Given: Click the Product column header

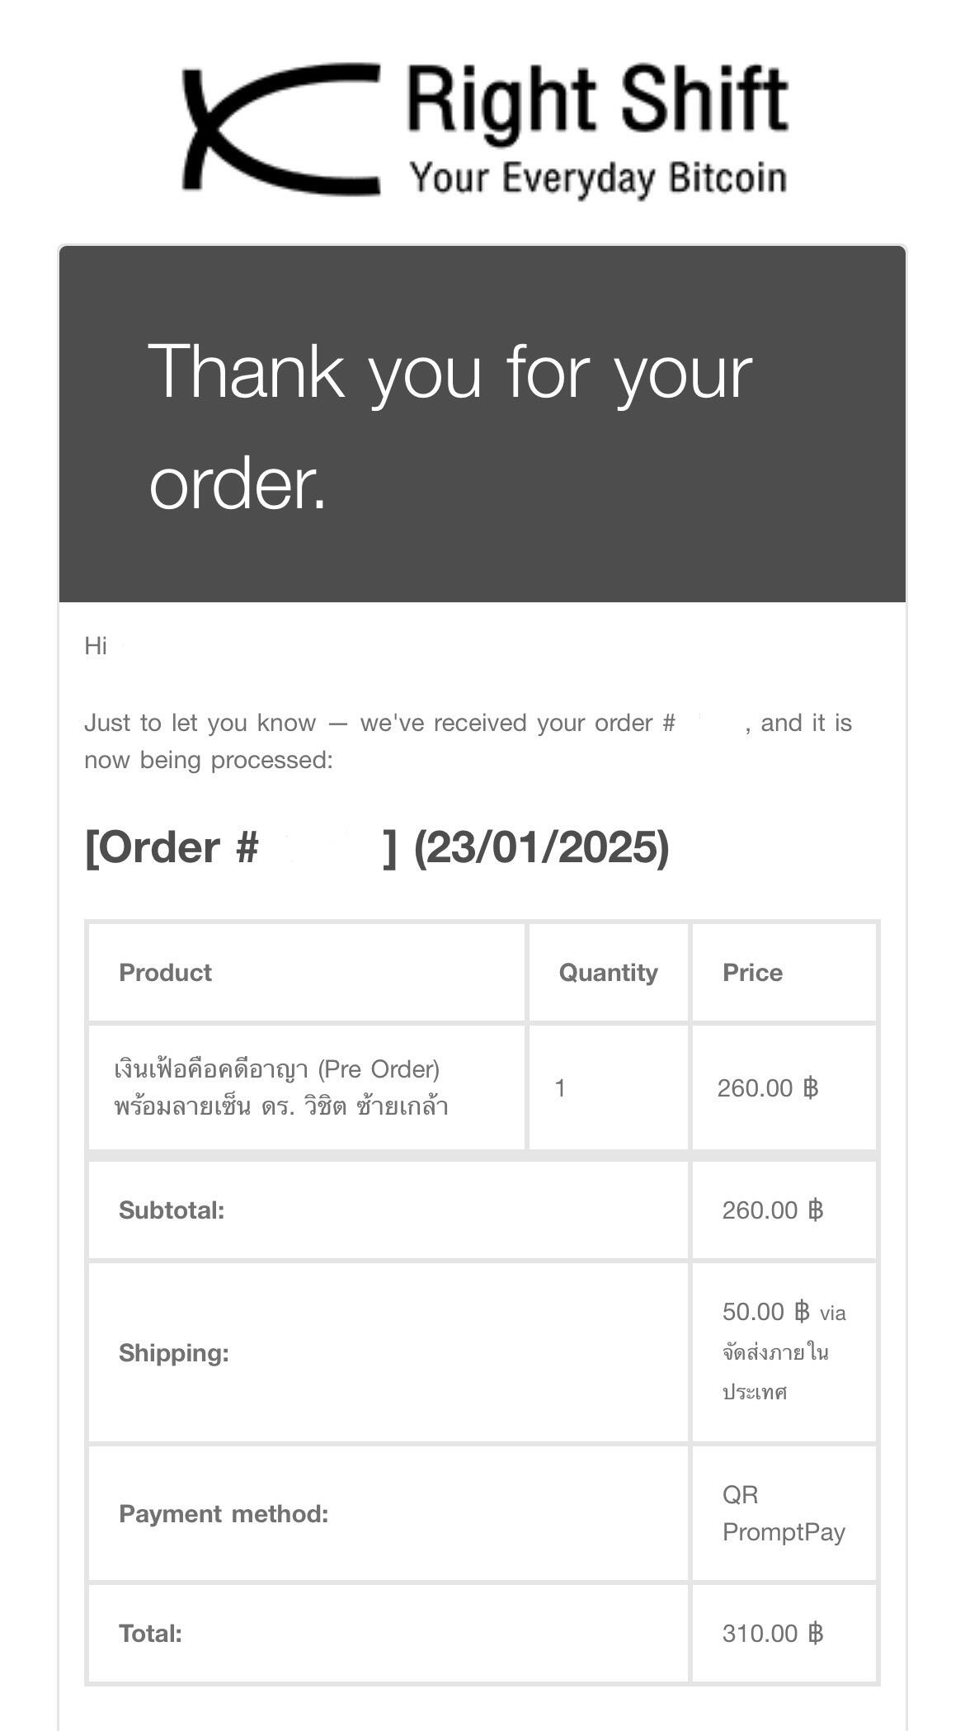Looking at the screenshot, I should pos(165,972).
